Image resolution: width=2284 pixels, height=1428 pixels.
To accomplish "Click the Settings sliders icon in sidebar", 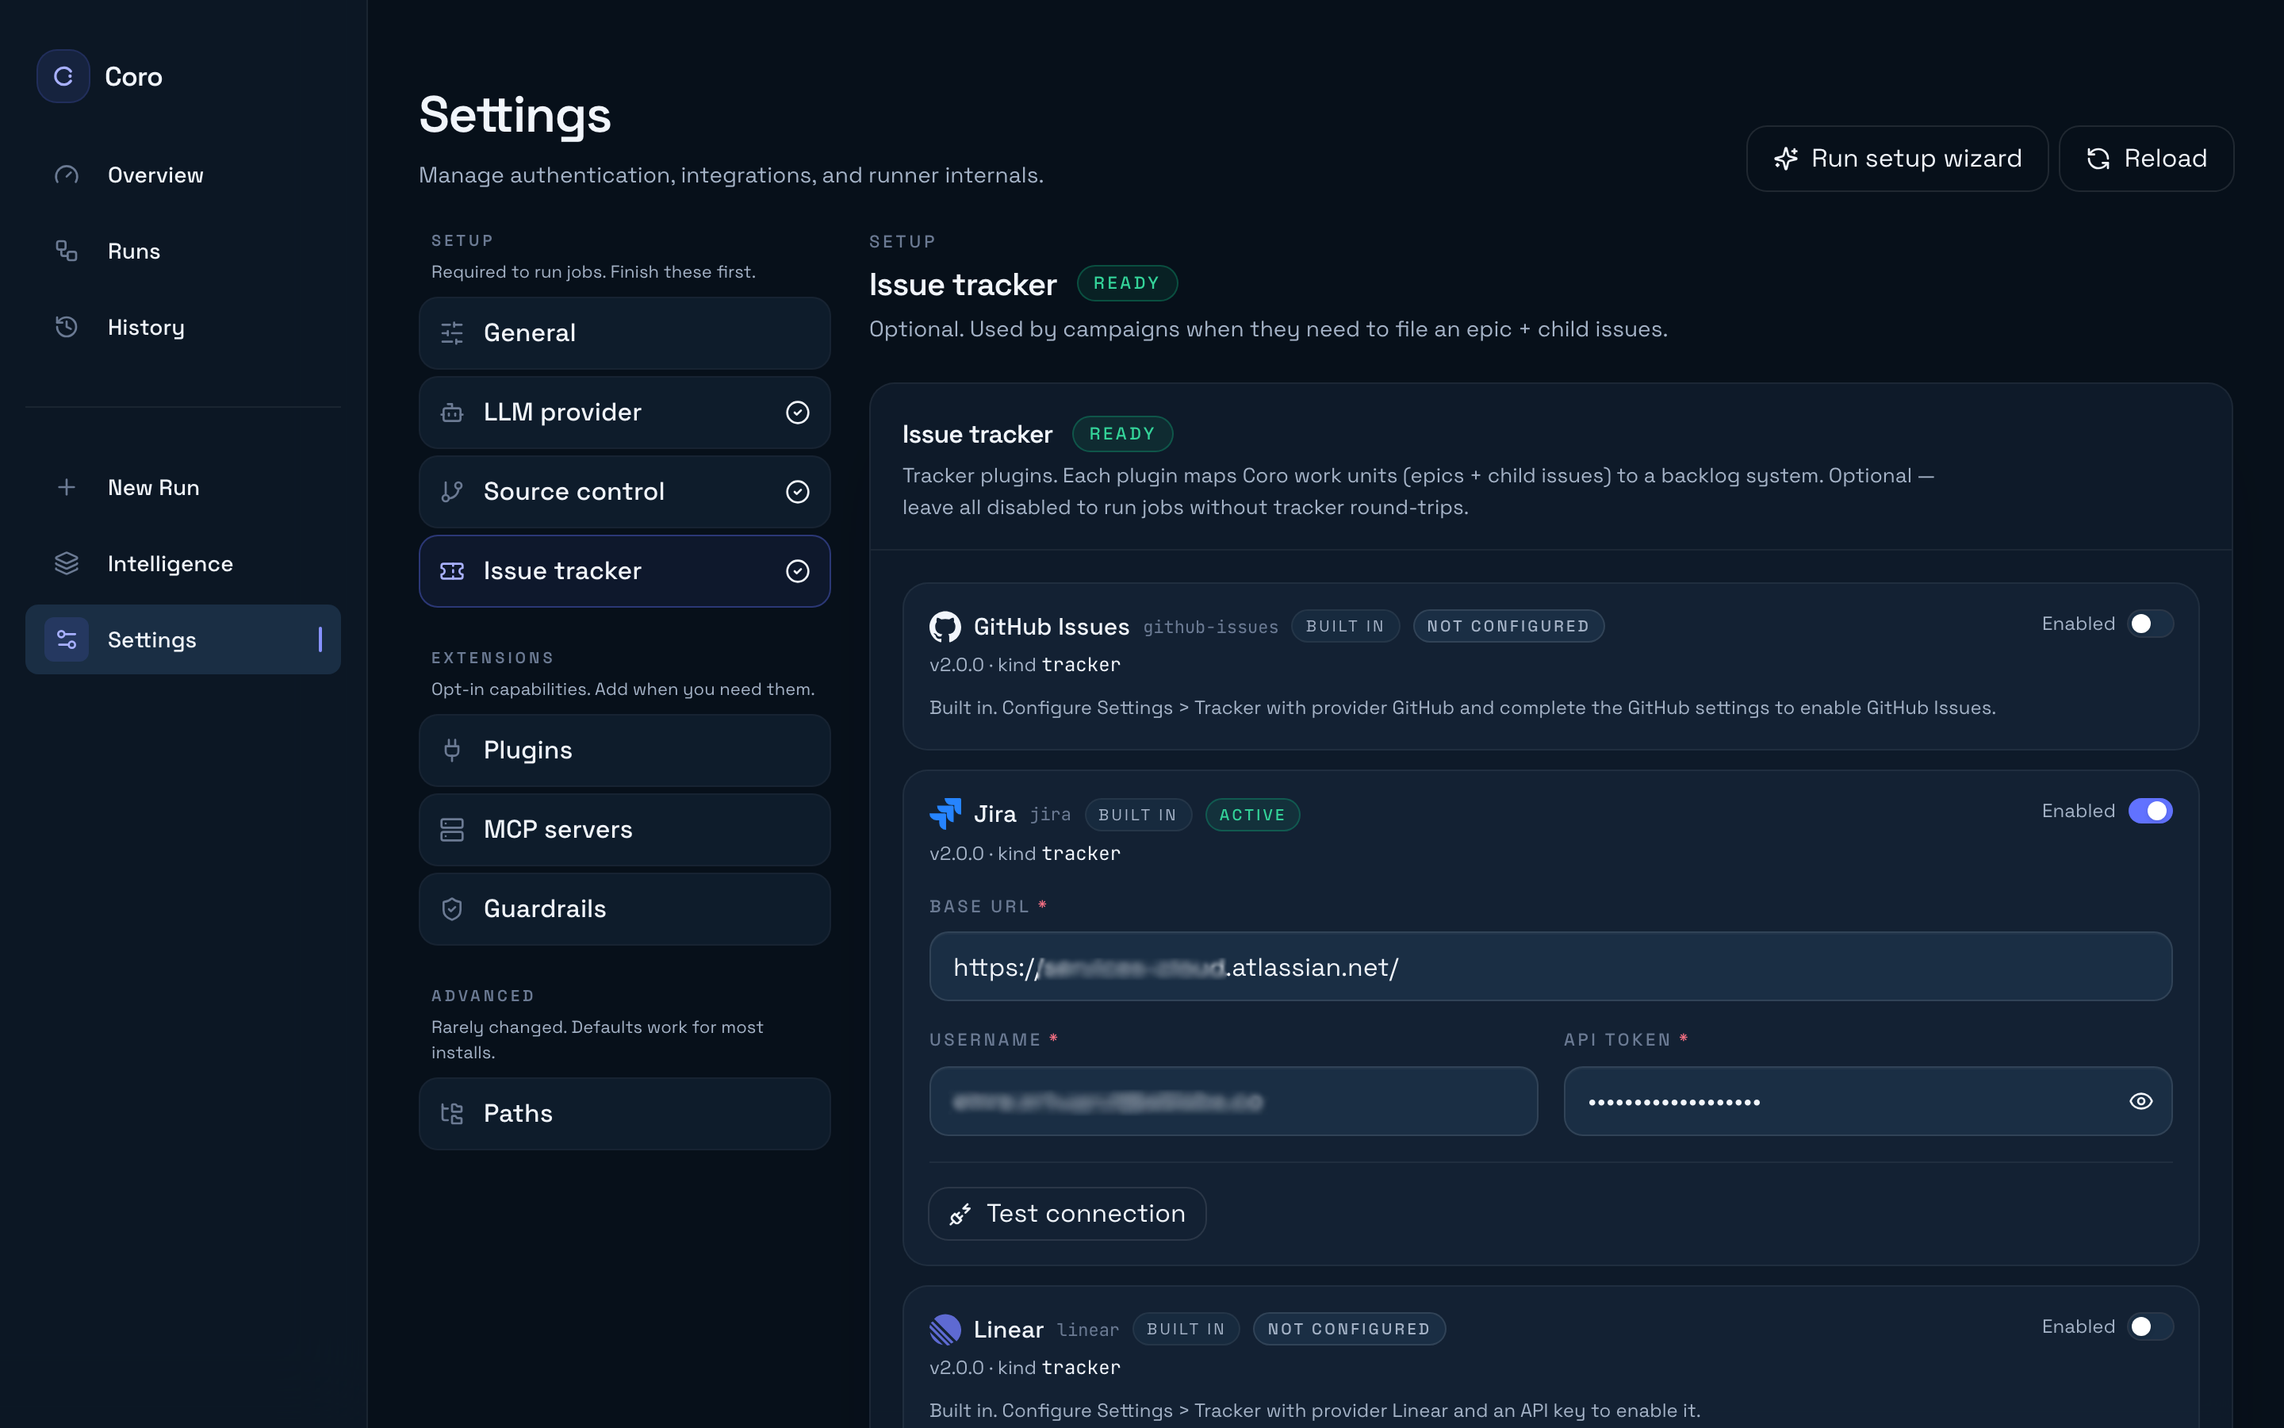I will pyautogui.click(x=66, y=639).
